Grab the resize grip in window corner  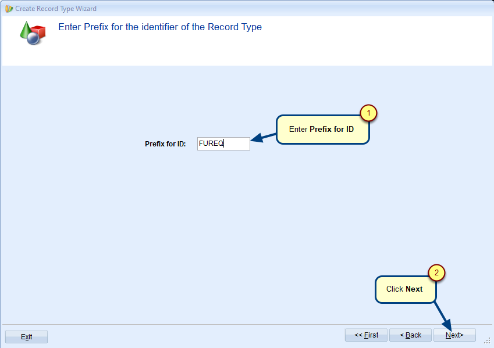(x=487, y=341)
